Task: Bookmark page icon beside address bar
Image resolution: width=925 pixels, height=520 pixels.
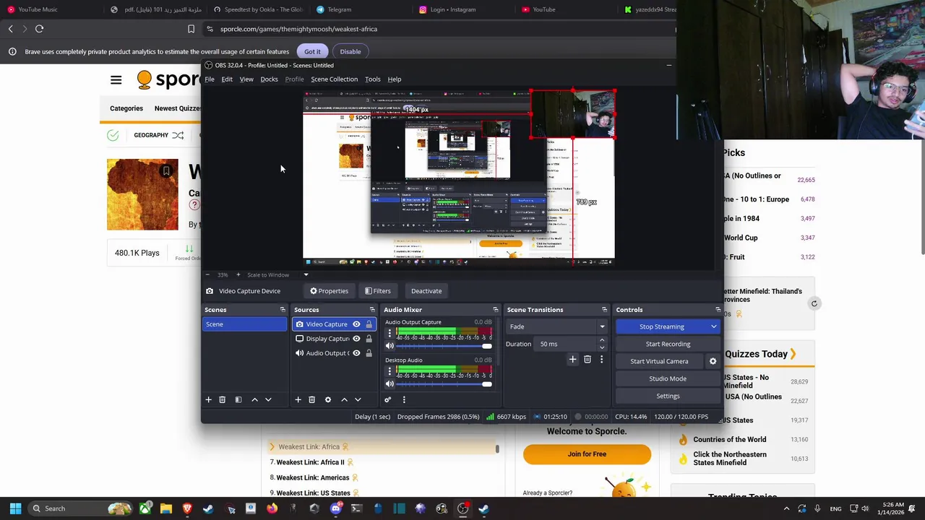Action: click(x=191, y=29)
